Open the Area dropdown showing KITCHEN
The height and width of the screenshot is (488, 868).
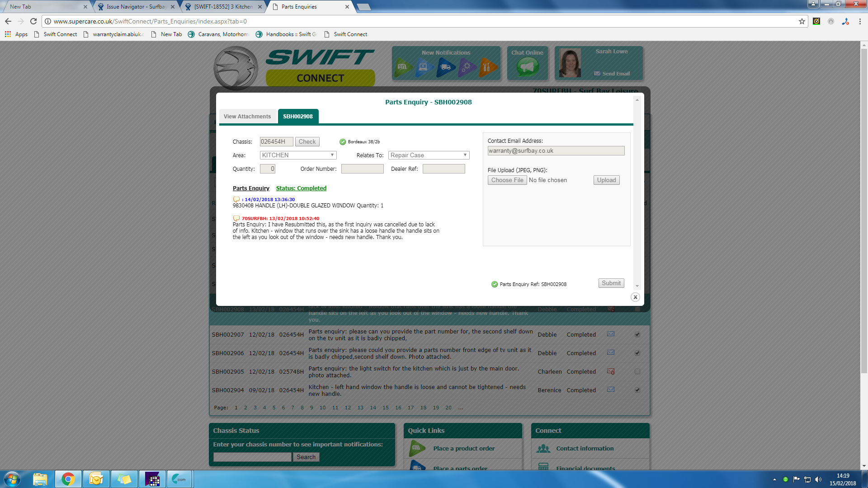298,155
